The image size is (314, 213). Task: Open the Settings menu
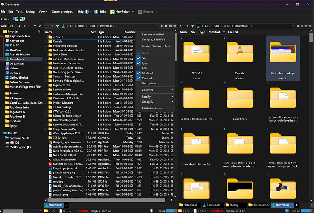[30, 12]
